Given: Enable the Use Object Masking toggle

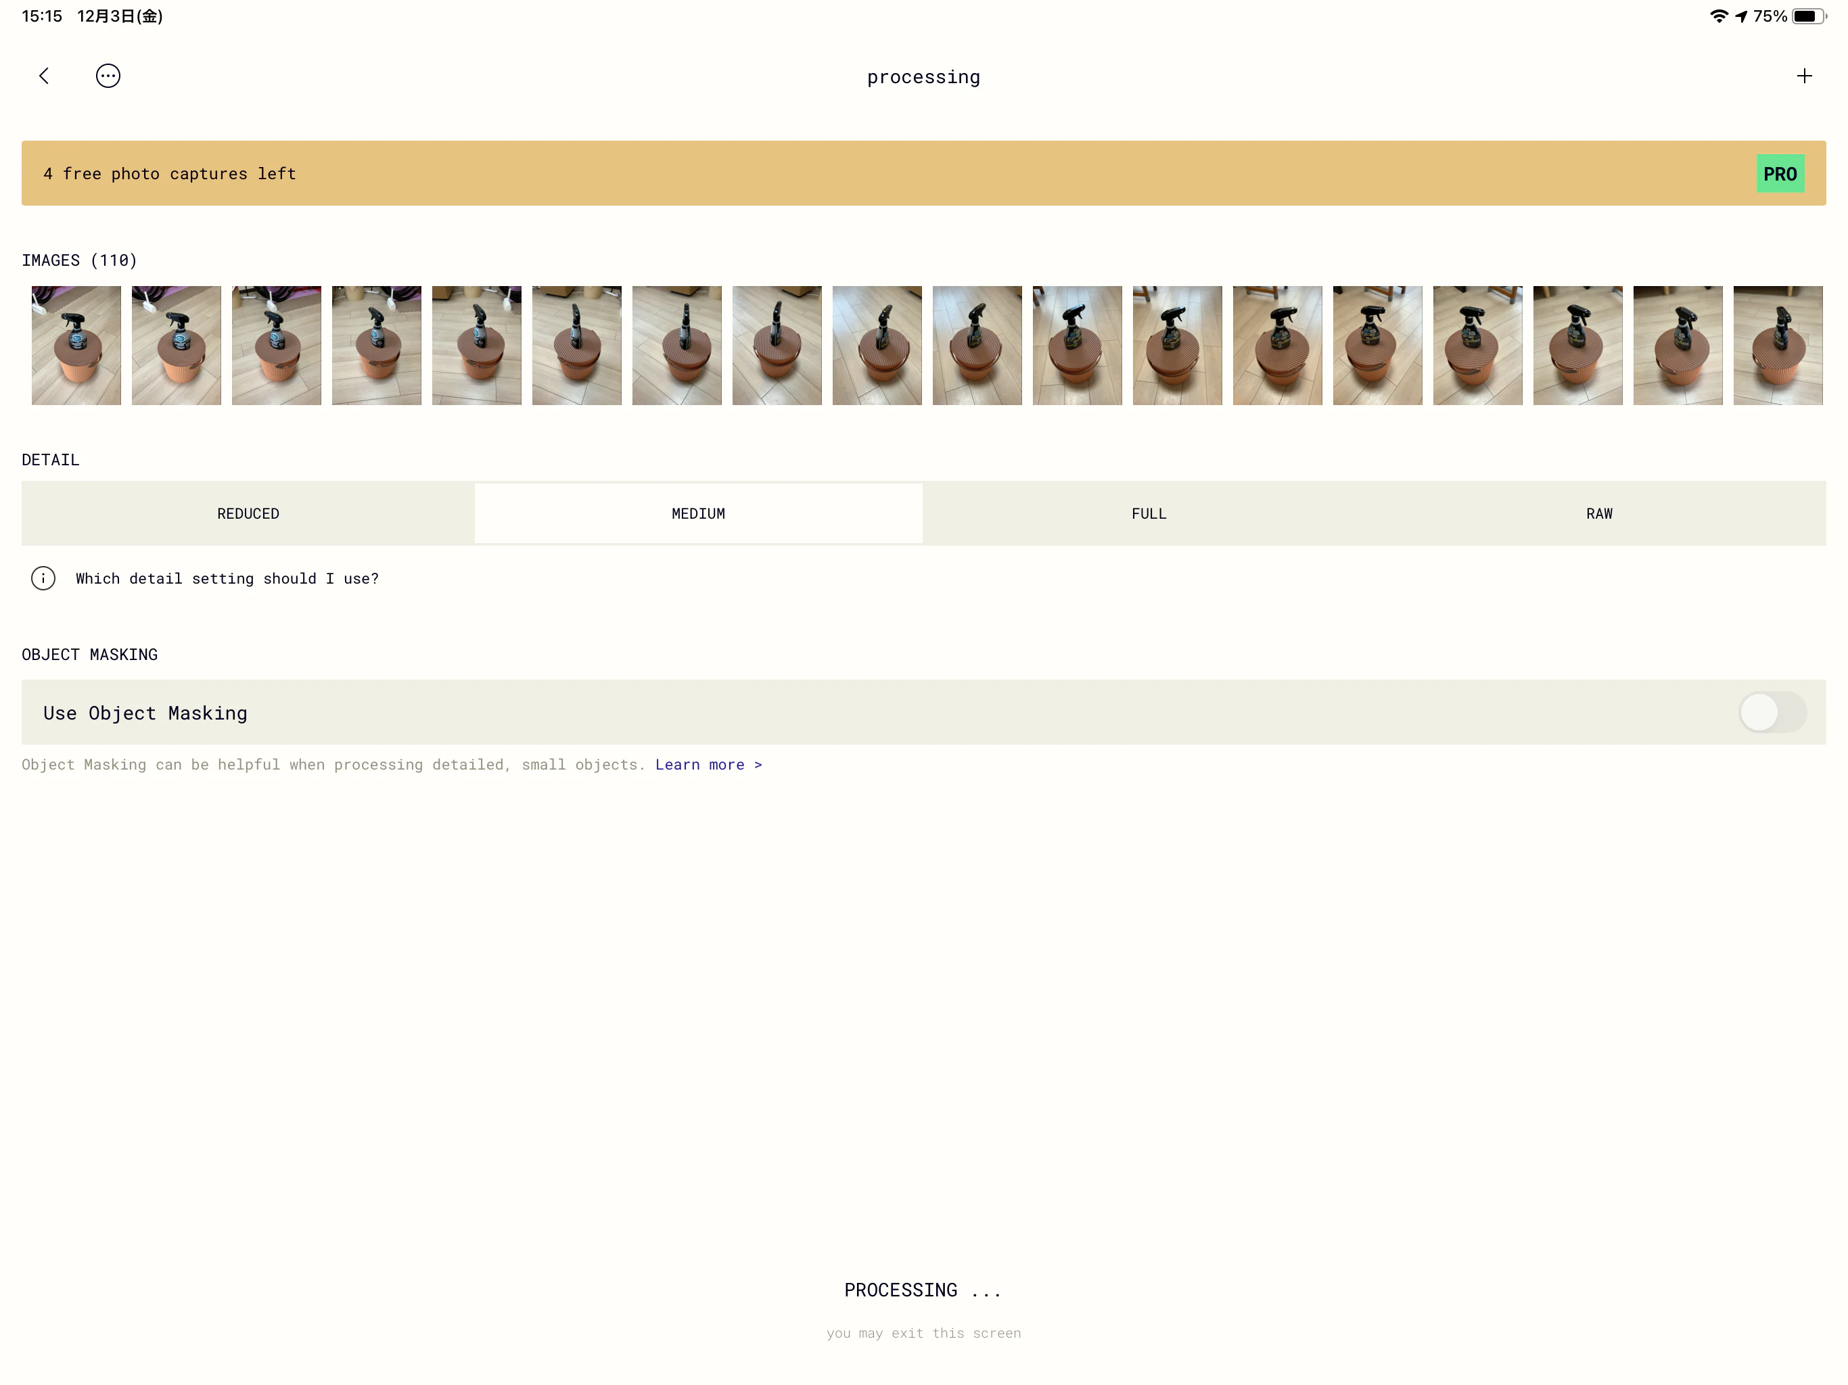Looking at the screenshot, I should 1773,713.
